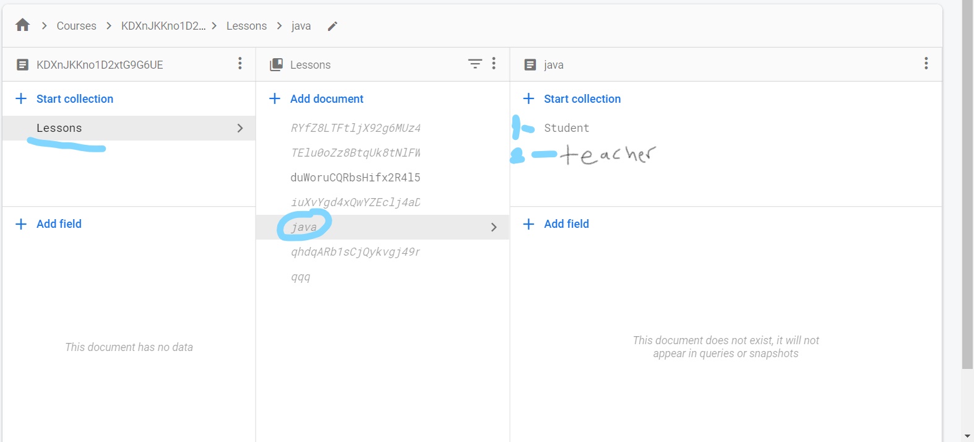This screenshot has height=442, width=974.
Task: Click KDXnJKKno1D2... breadcrumb link
Action: click(163, 26)
